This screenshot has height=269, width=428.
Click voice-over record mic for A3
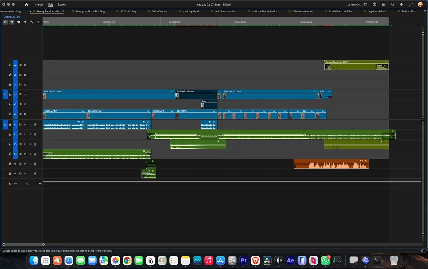pyautogui.click(x=35, y=144)
